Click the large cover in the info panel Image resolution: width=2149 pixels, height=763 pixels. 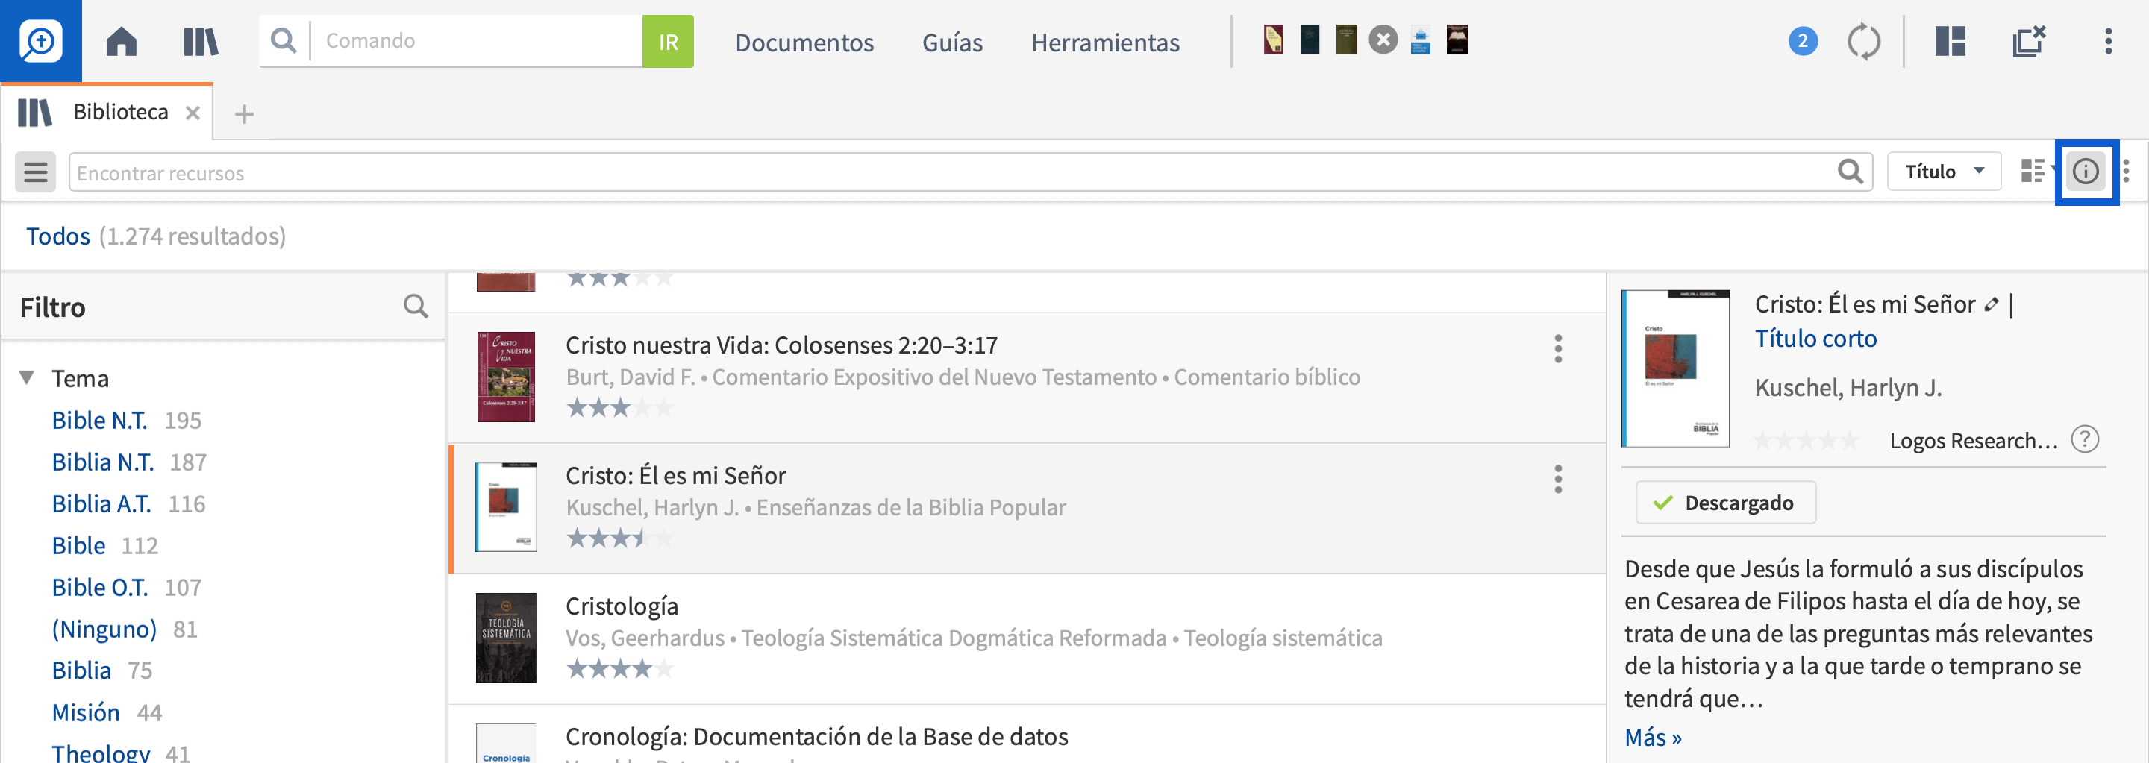click(1675, 368)
